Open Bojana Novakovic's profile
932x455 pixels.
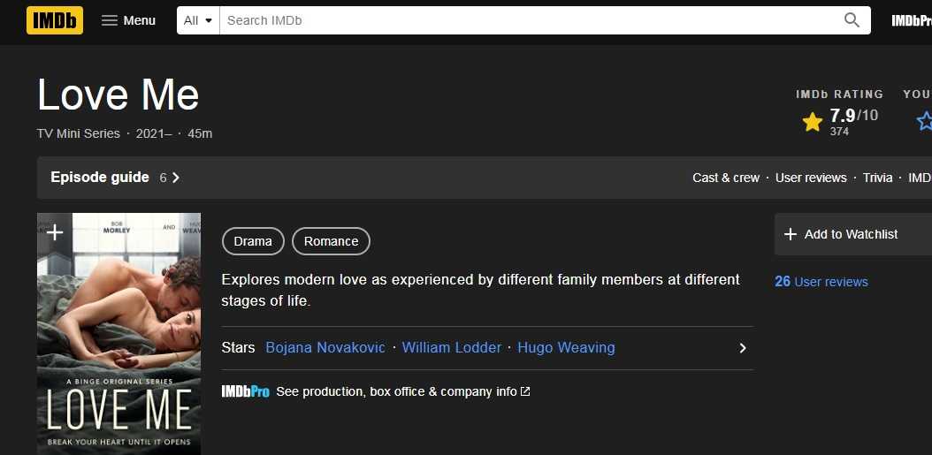tap(325, 348)
